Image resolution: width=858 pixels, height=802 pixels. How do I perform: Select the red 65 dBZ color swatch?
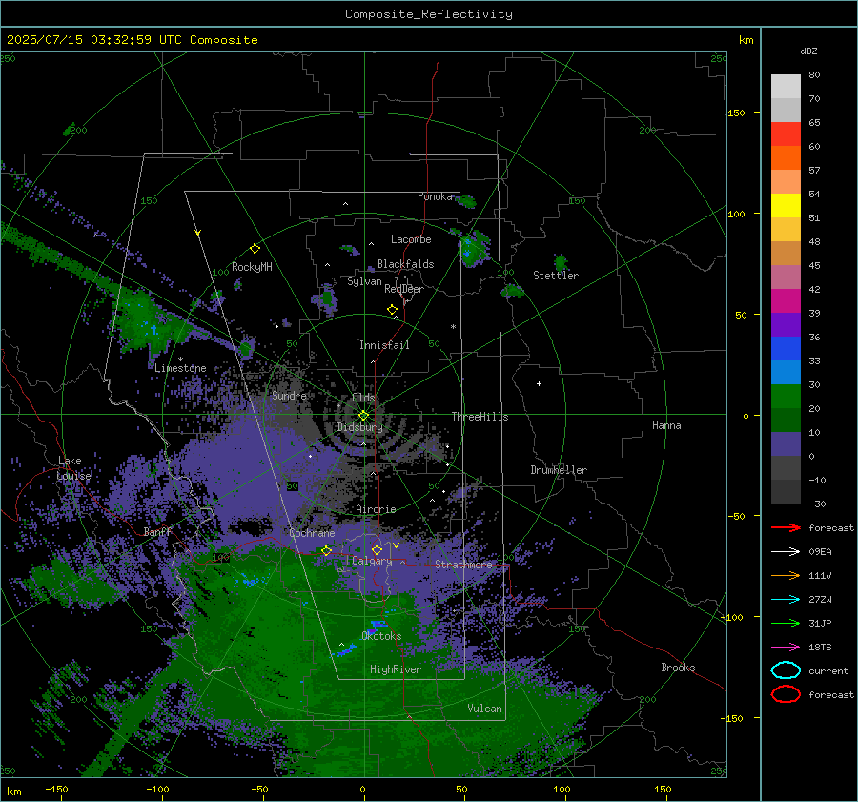tap(786, 134)
